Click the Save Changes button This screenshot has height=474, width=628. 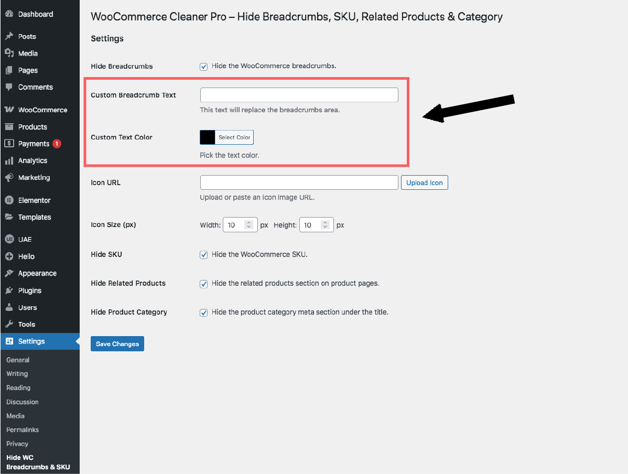click(x=117, y=344)
